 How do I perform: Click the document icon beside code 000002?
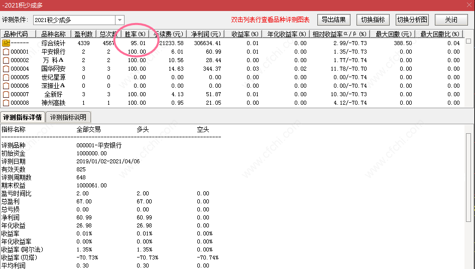(x=6, y=60)
